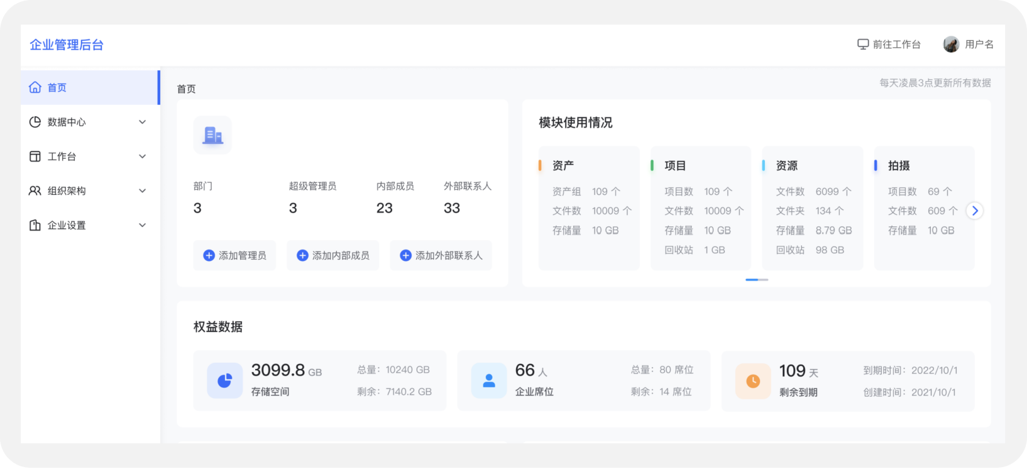Click the 剩余到期 109 天 card
This screenshot has width=1027, height=469.
(848, 381)
